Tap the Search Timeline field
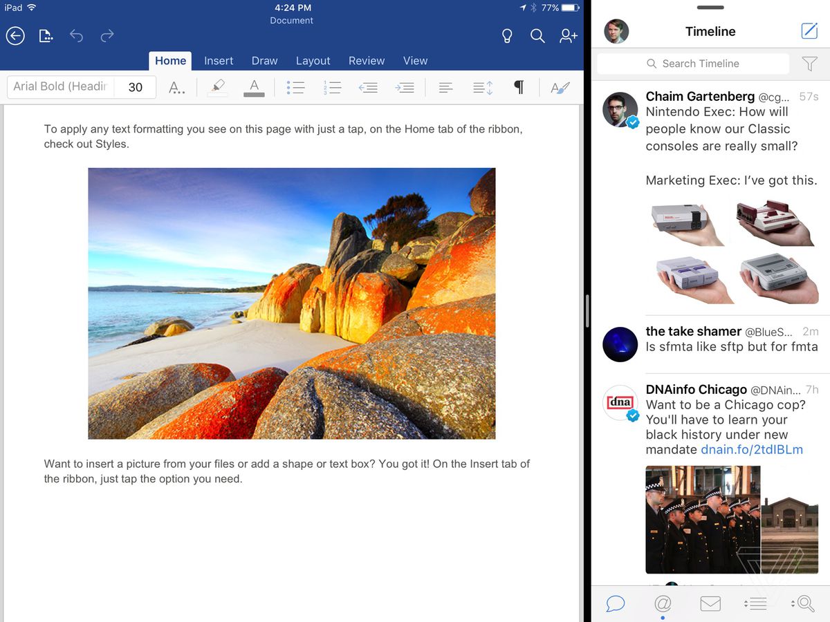Image resolution: width=830 pixels, height=622 pixels. (x=693, y=64)
